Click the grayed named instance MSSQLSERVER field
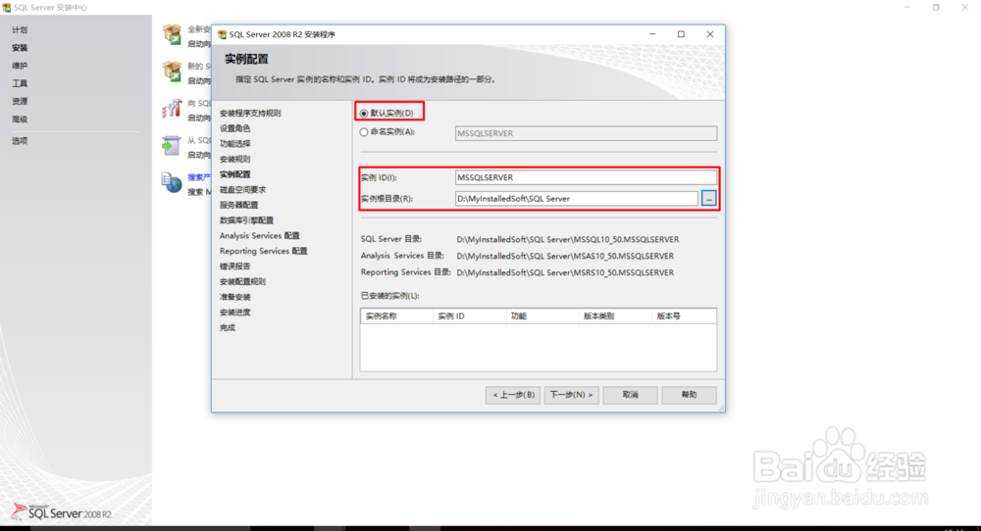 (586, 133)
